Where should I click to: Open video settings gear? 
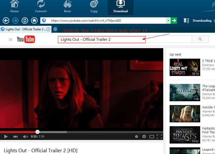(144, 136)
